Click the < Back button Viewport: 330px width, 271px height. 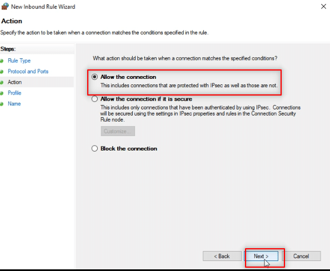click(x=222, y=256)
